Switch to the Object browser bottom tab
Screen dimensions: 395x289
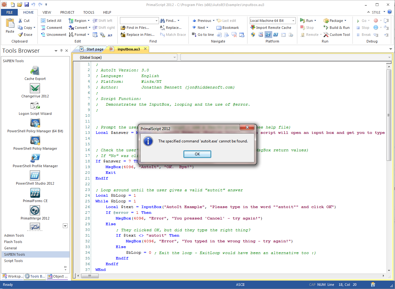[58, 276]
